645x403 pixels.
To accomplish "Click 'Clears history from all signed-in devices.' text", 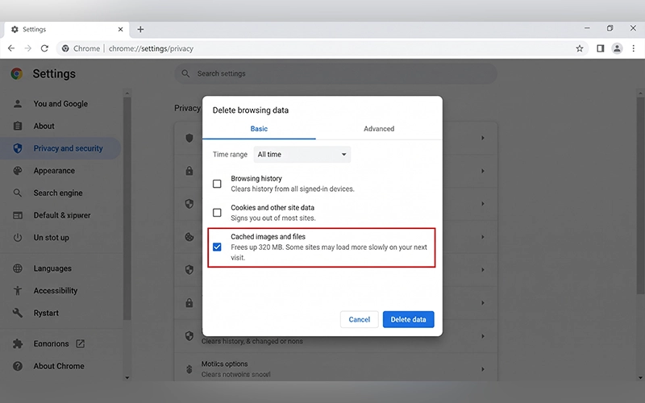I will [x=293, y=189].
